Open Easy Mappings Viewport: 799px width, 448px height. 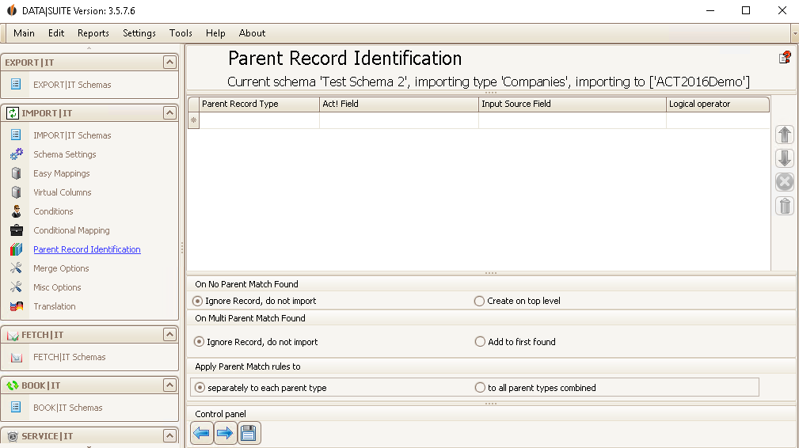tap(62, 173)
